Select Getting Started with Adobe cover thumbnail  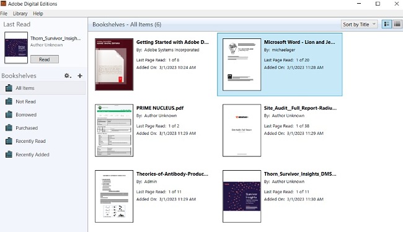click(x=114, y=64)
